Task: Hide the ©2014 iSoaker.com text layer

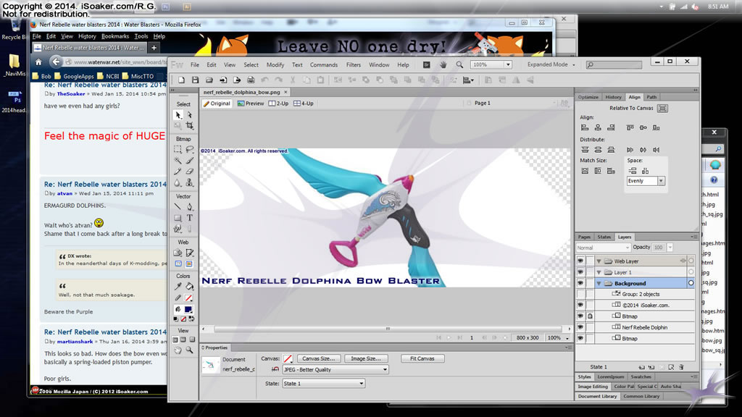Action: coord(580,305)
